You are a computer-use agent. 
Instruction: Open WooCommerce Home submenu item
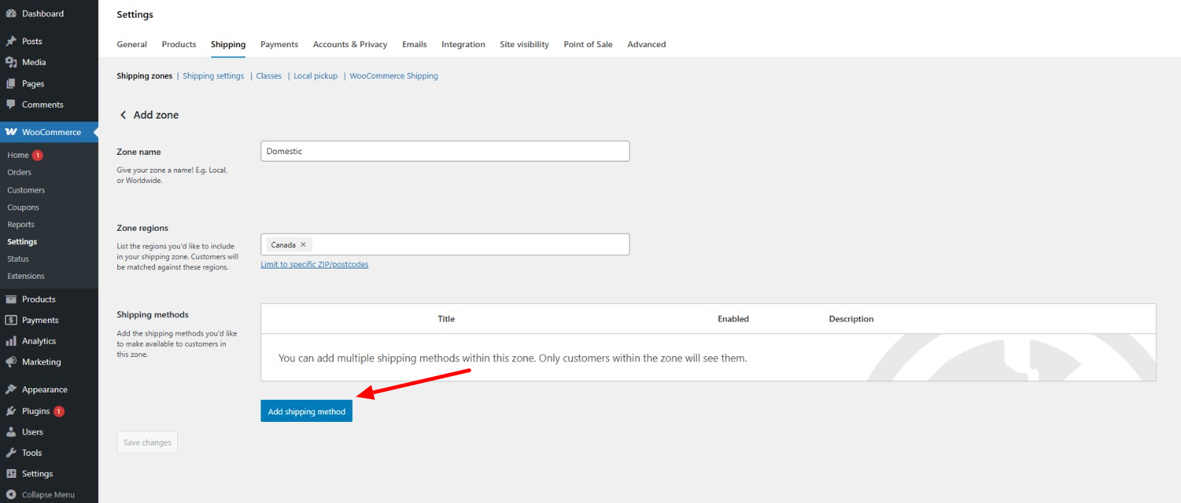coord(18,156)
